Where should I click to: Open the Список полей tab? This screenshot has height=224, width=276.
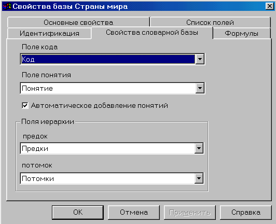click(210, 22)
